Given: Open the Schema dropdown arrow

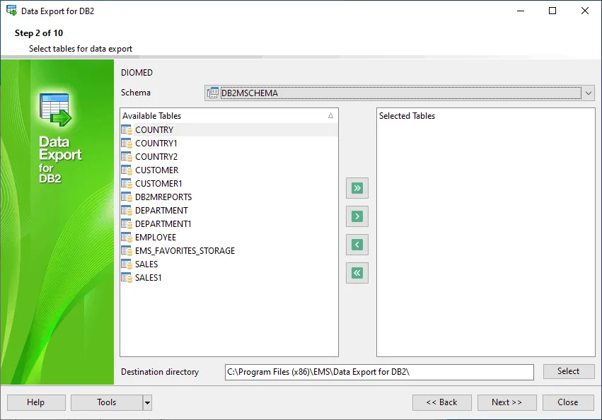Looking at the screenshot, I should click(588, 93).
